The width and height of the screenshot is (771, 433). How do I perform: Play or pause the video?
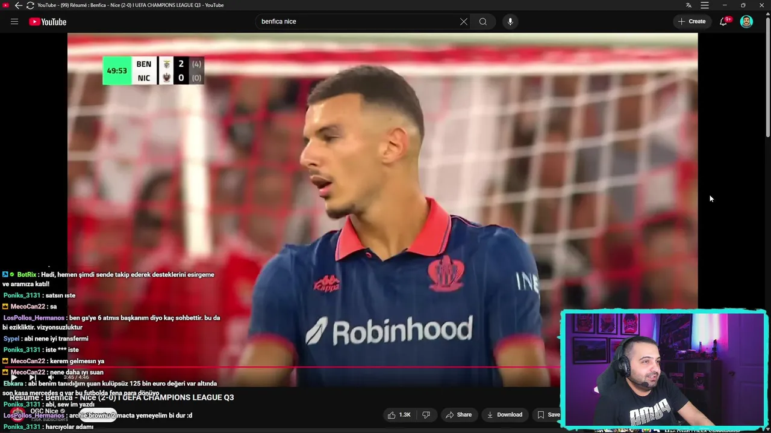click(x=14, y=378)
